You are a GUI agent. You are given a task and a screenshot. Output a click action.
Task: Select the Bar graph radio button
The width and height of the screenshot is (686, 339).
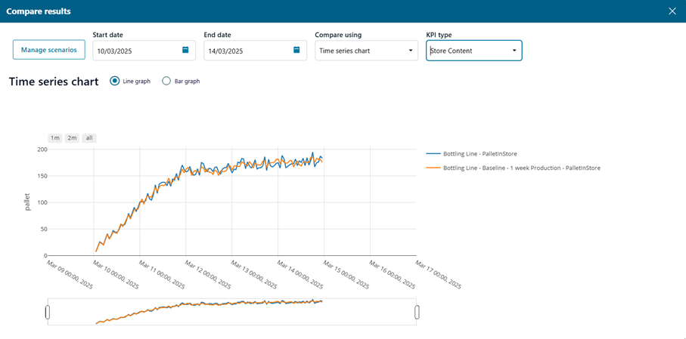coord(166,81)
